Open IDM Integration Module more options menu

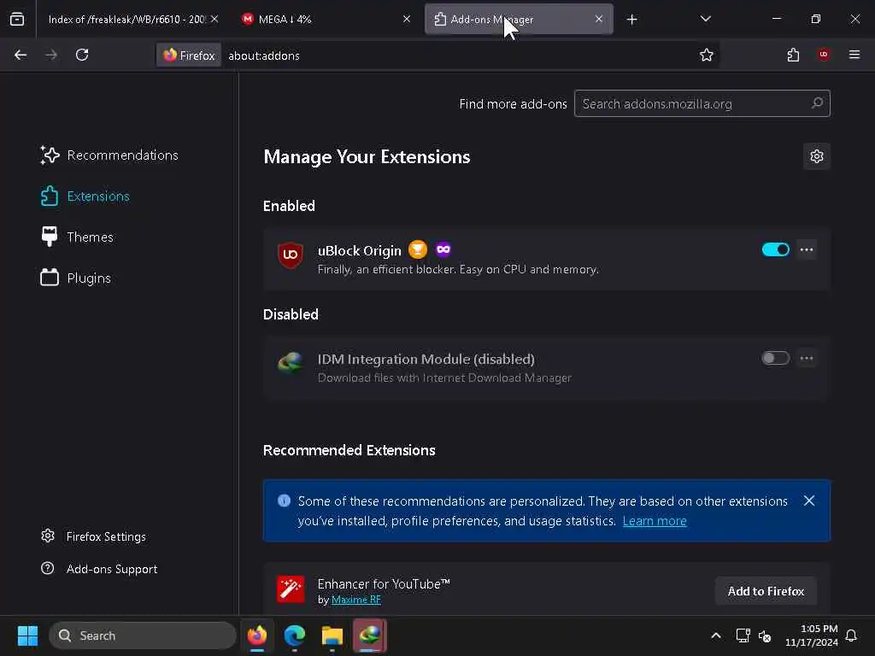[807, 358]
